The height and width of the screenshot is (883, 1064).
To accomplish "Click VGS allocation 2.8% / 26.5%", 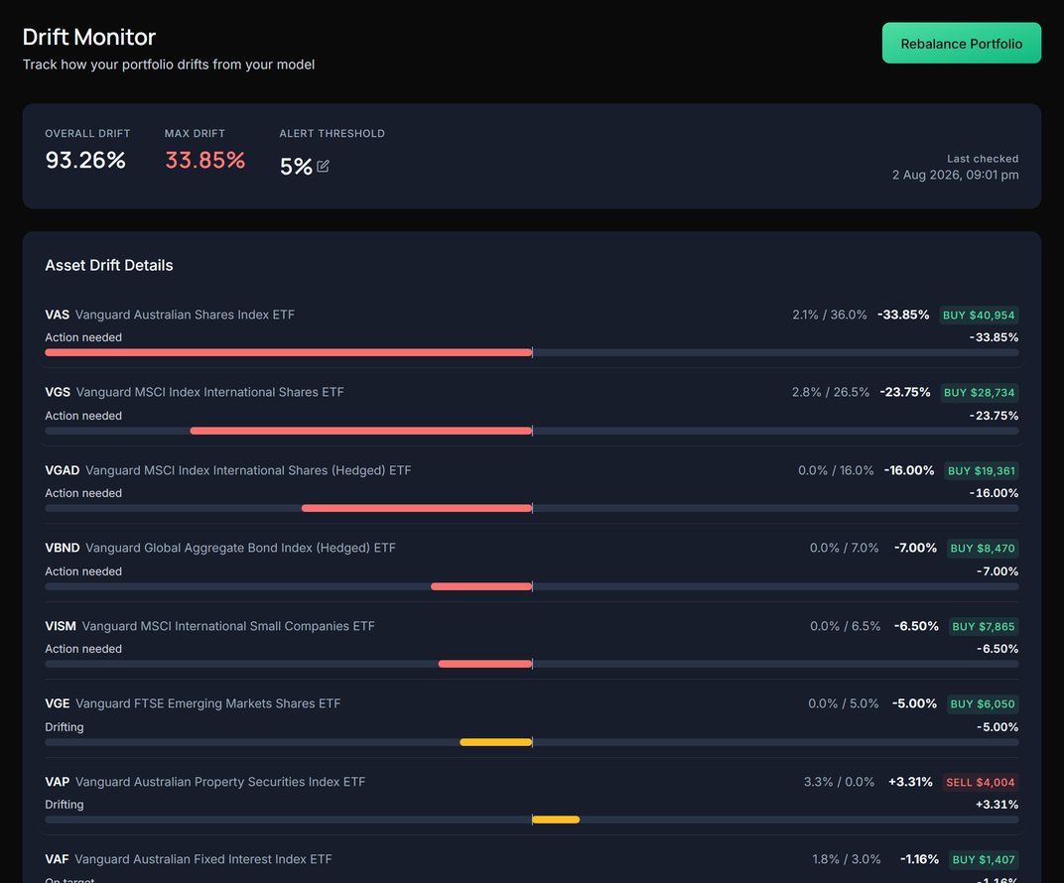I will (x=831, y=392).
